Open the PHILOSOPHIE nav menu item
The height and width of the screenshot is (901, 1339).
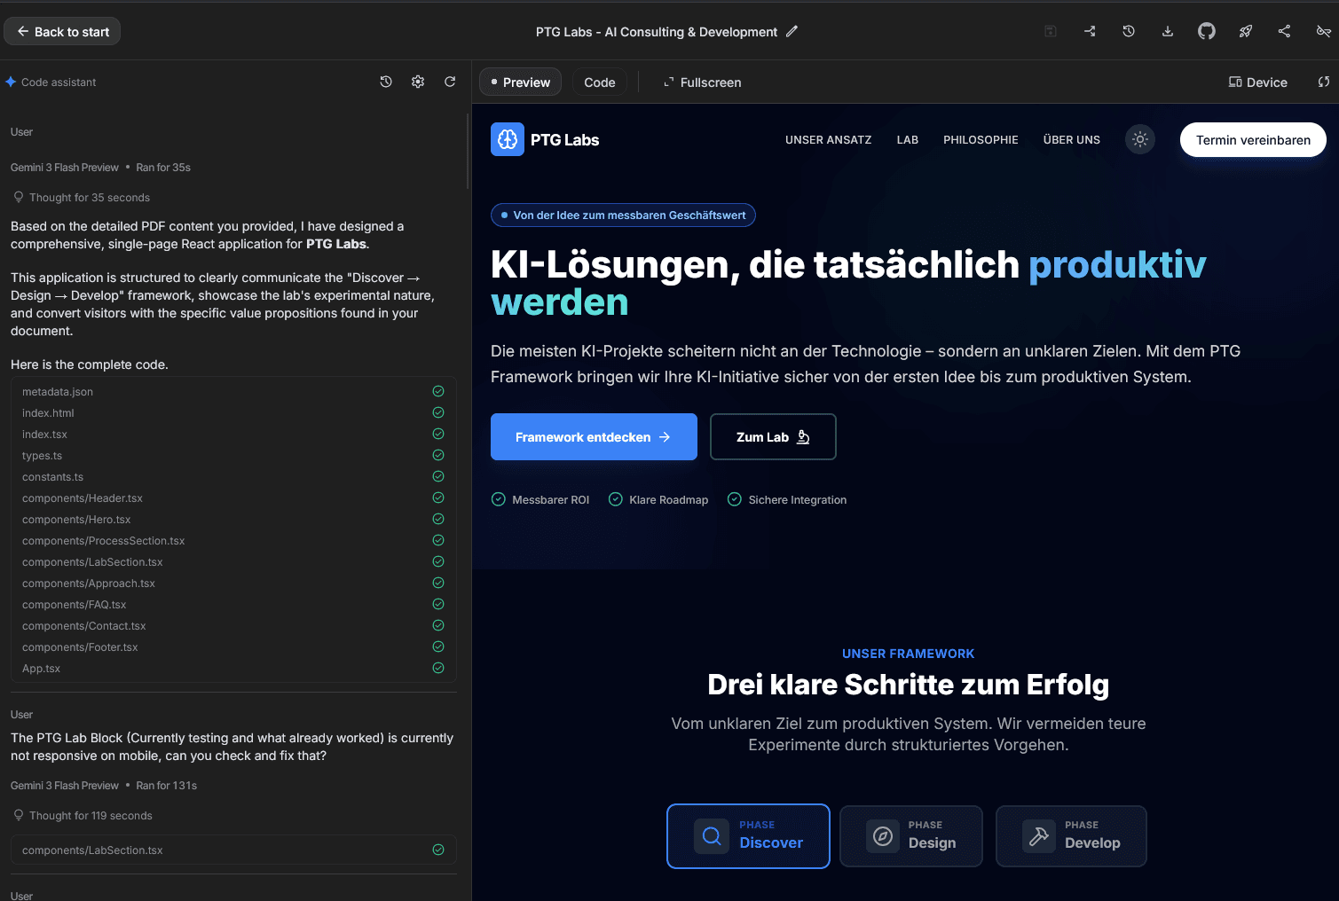pyautogui.click(x=981, y=140)
